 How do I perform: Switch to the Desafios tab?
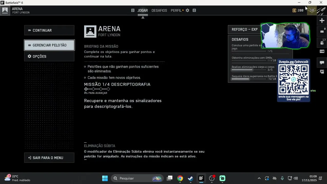[x=159, y=10]
